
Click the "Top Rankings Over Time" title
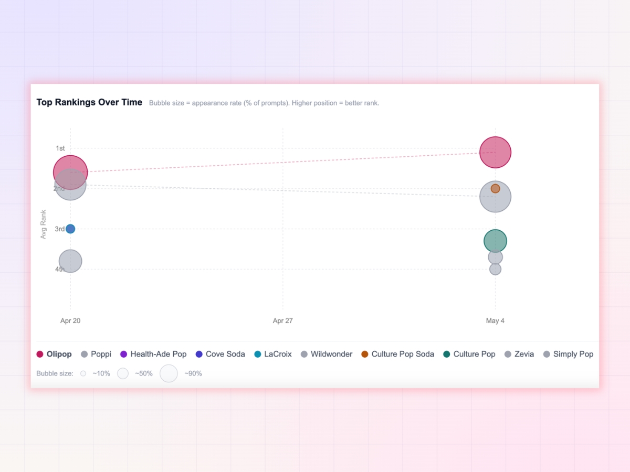(89, 102)
